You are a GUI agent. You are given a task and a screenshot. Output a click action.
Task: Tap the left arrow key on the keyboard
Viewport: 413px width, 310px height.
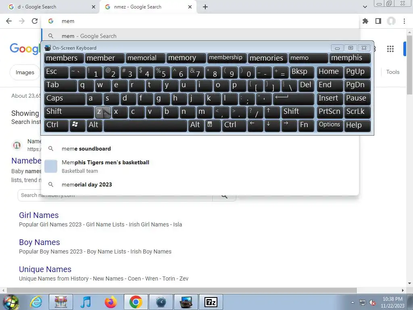tap(255, 126)
